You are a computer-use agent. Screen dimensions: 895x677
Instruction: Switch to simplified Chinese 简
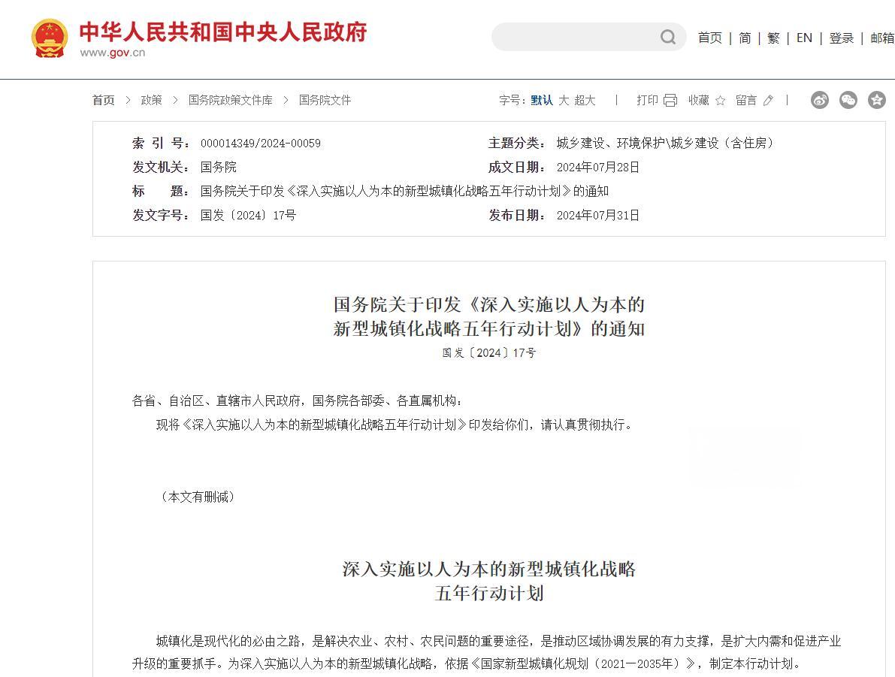(x=745, y=38)
